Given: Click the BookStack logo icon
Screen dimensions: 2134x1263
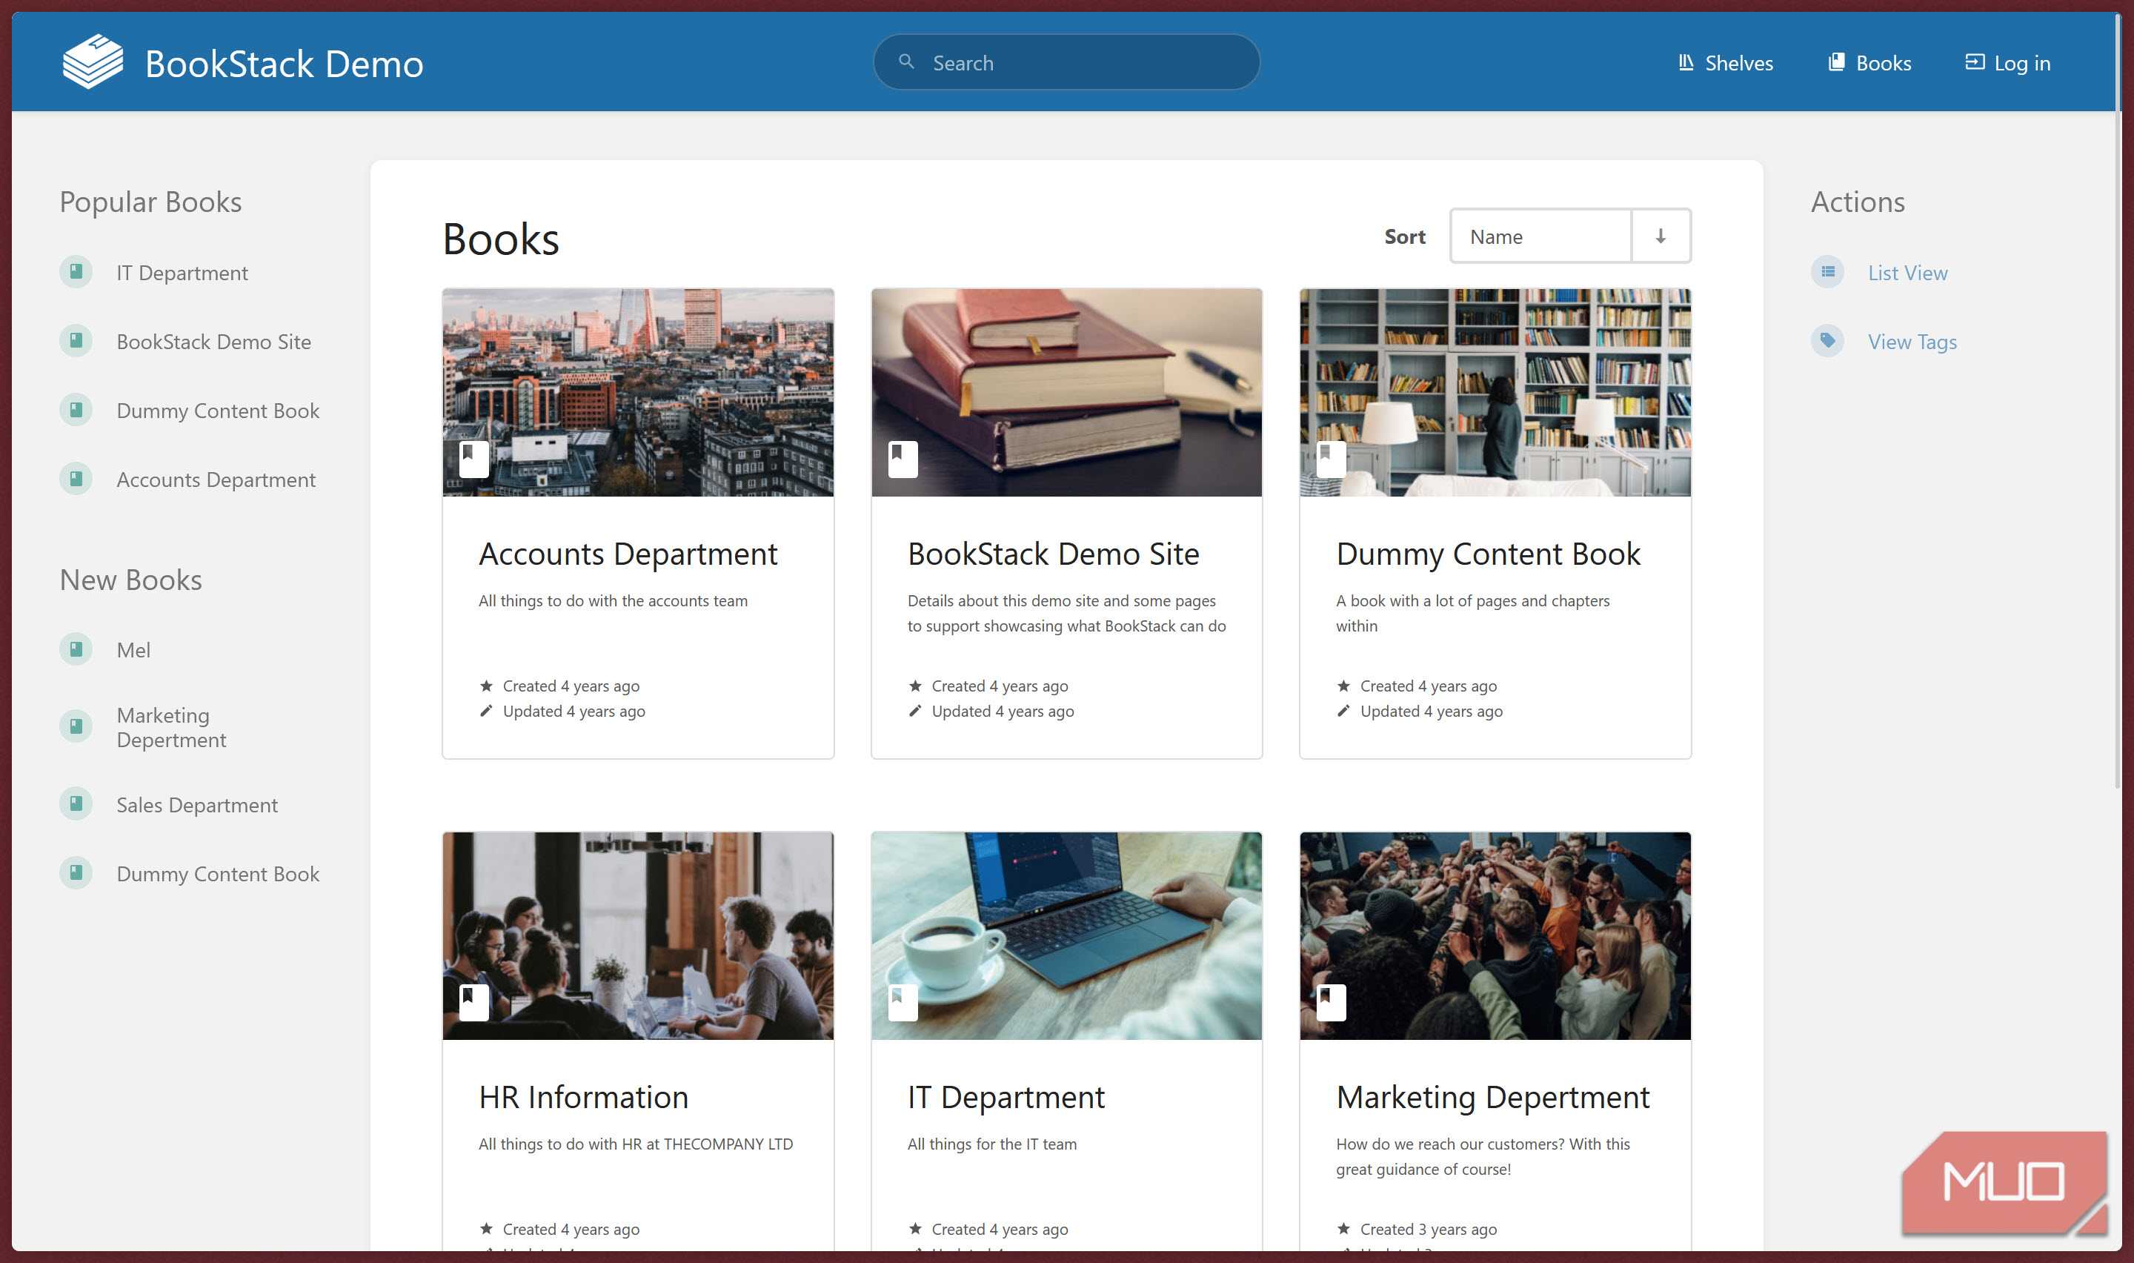Looking at the screenshot, I should click(93, 62).
